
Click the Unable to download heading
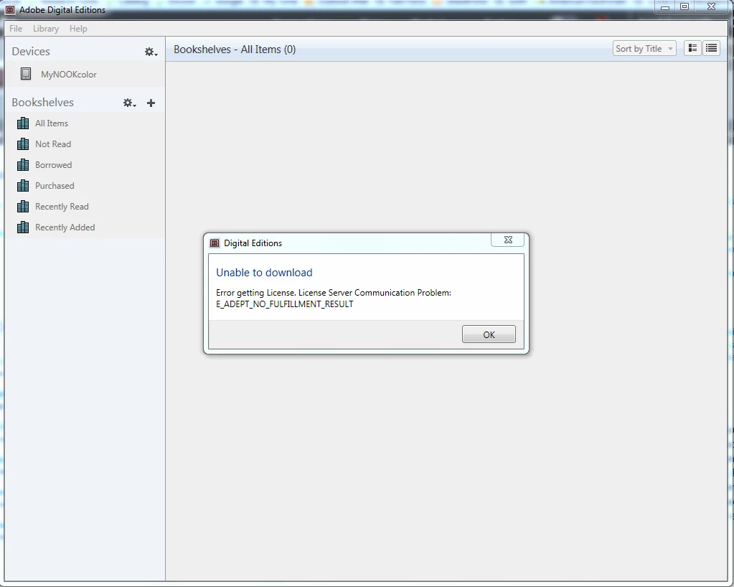pos(264,273)
